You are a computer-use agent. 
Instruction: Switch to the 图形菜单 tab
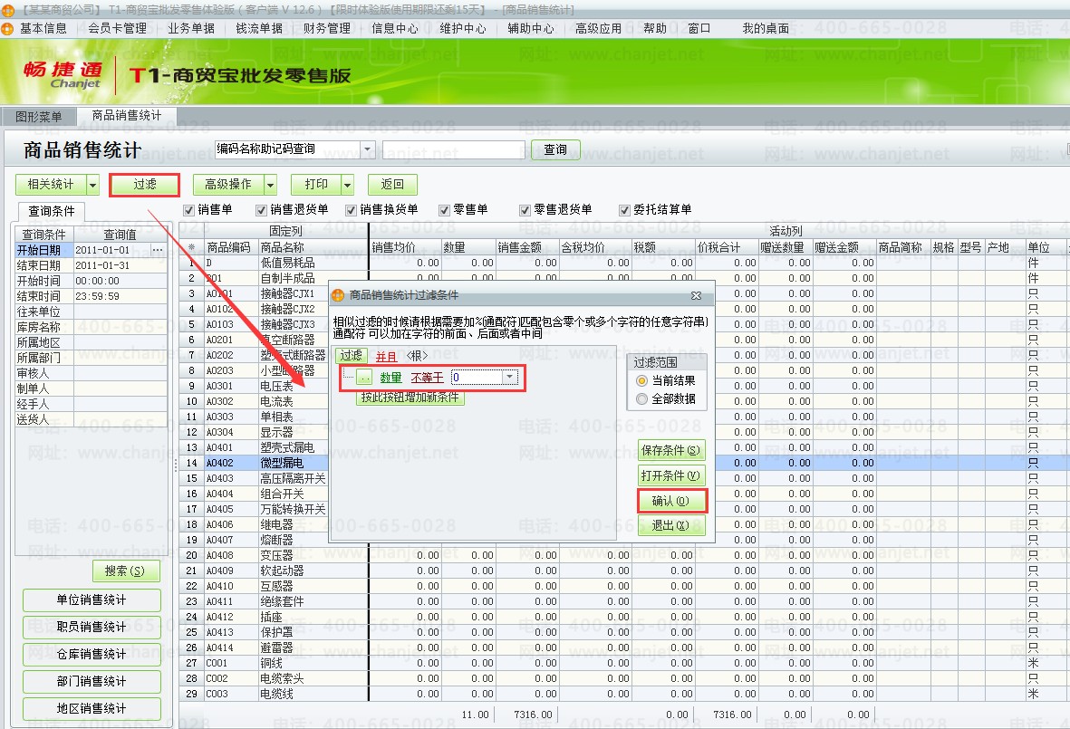(x=38, y=117)
